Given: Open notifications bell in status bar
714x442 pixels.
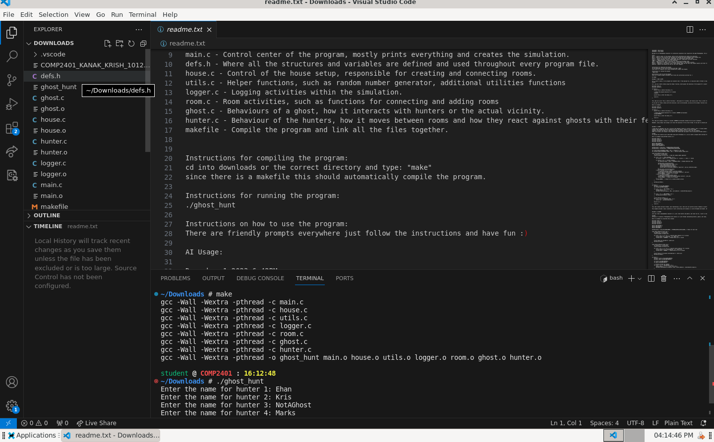Looking at the screenshot, I should click(x=703, y=423).
